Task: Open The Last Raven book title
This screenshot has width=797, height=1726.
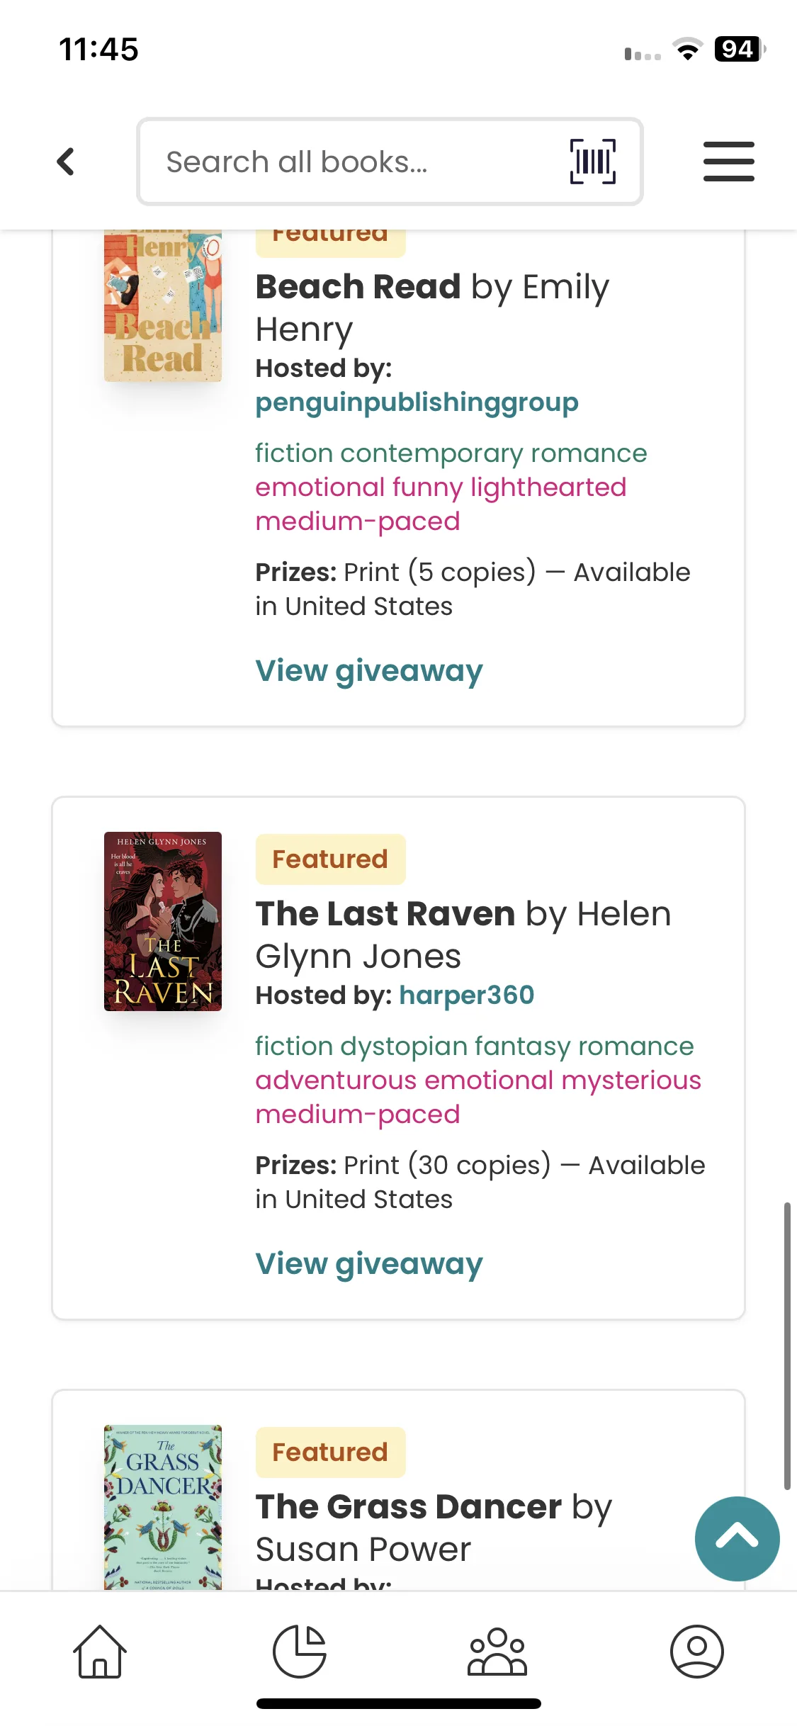Action: tap(385, 914)
